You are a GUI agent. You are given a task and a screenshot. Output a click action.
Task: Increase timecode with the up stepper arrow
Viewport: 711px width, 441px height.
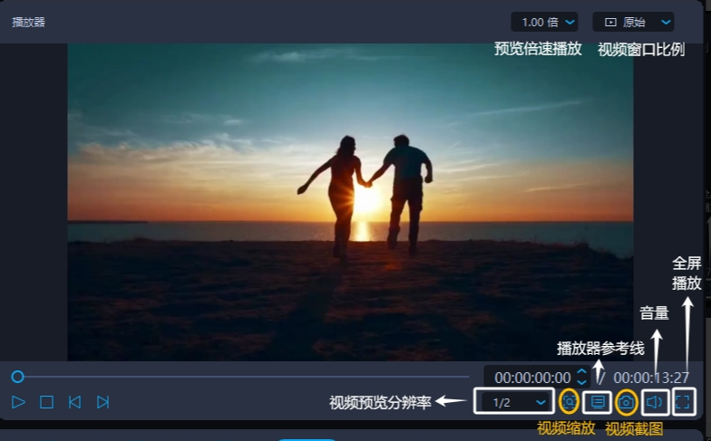pos(582,371)
